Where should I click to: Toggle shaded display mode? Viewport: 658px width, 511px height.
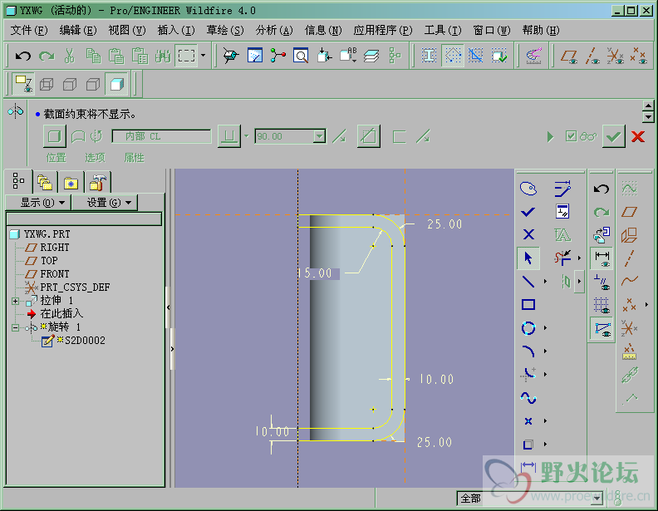coord(116,84)
